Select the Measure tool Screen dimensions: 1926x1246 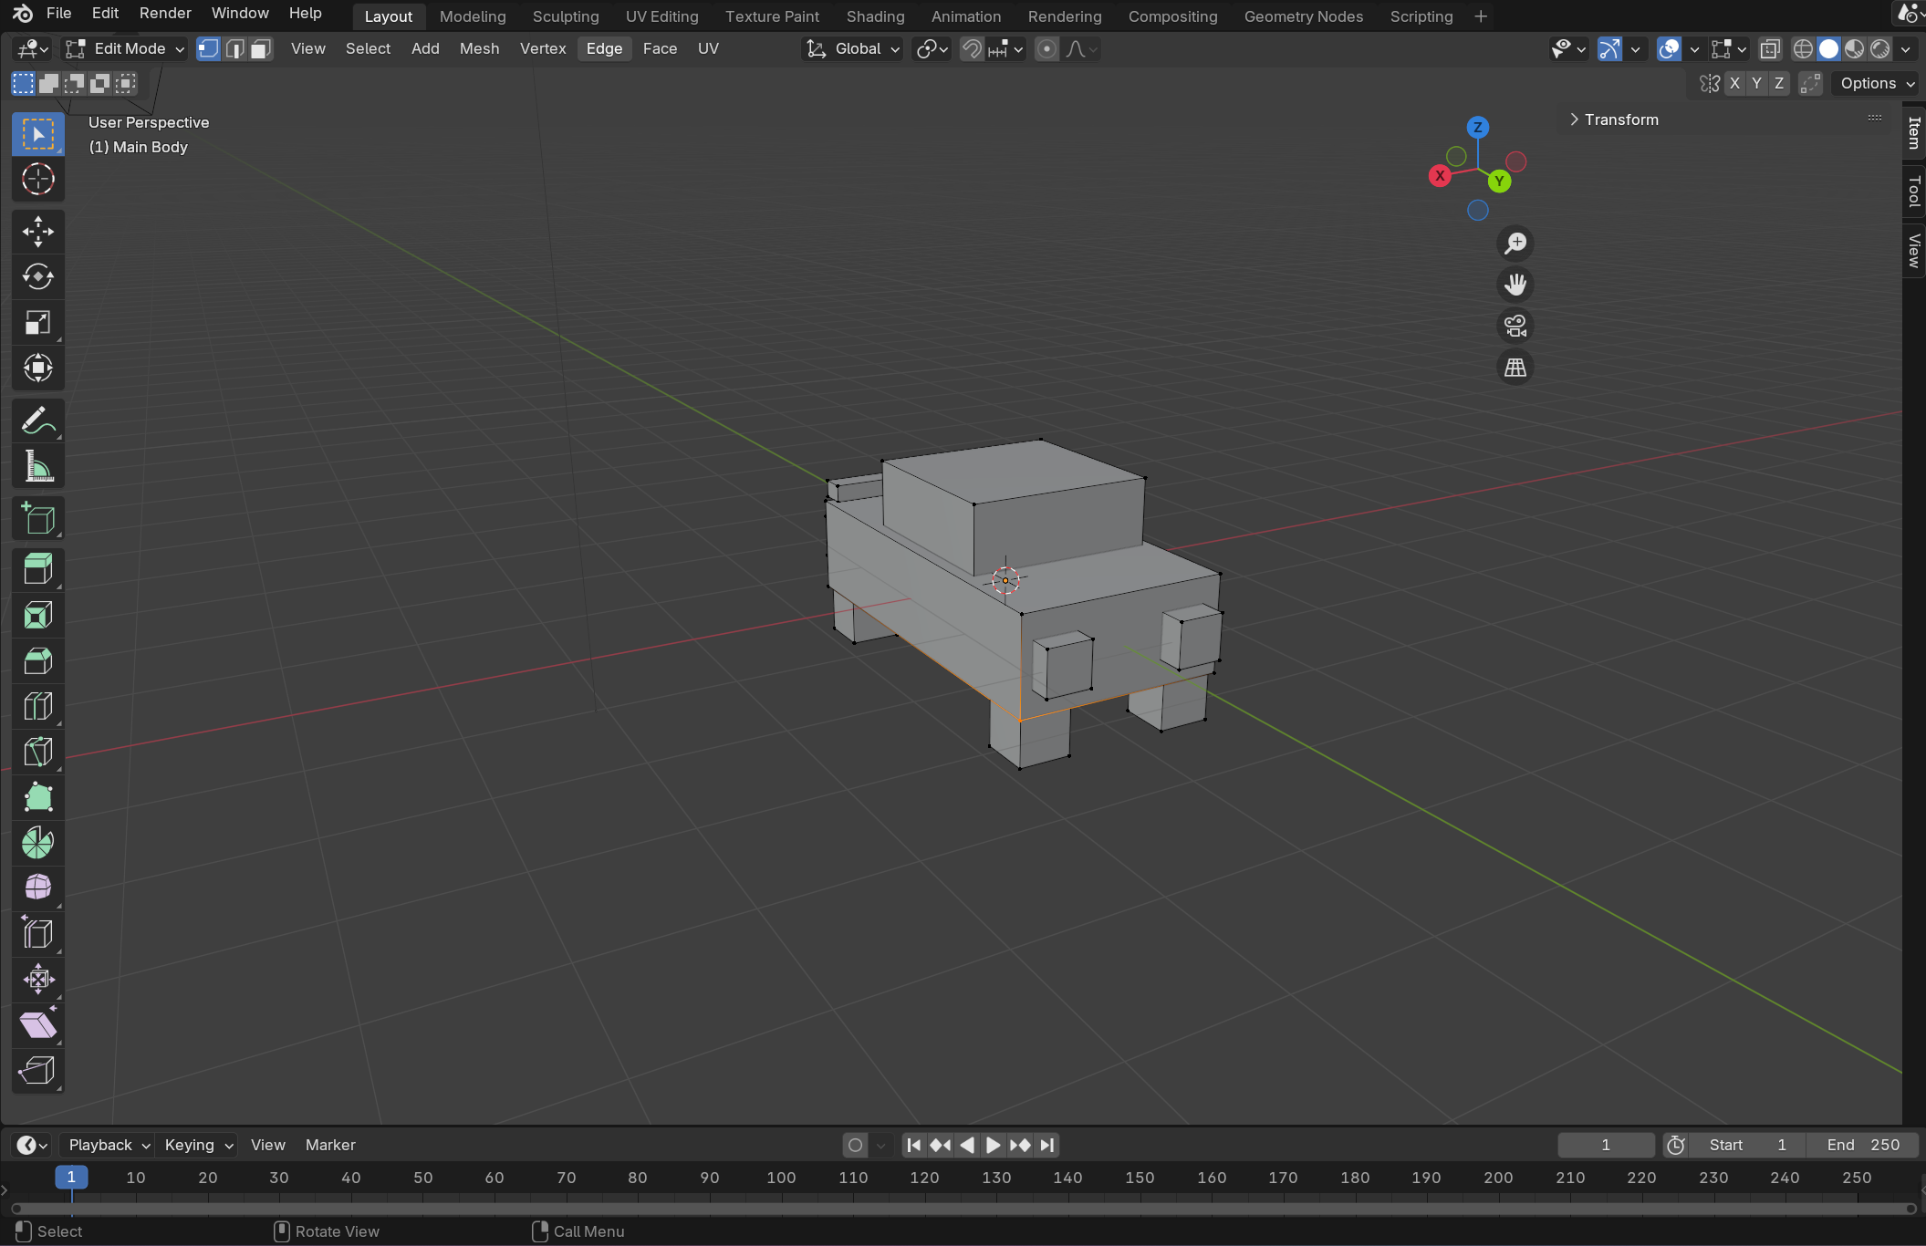pyautogui.click(x=37, y=466)
